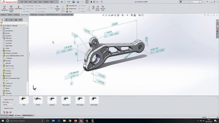Screen dimensions: 219x123
Task: Click the 124.50 dimension annotation
Action: (x=115, y=24)
